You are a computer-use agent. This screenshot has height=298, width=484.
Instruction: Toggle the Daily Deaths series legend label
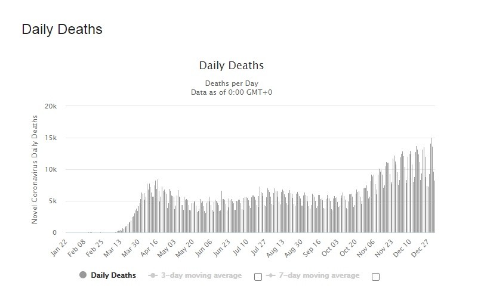coord(113,275)
